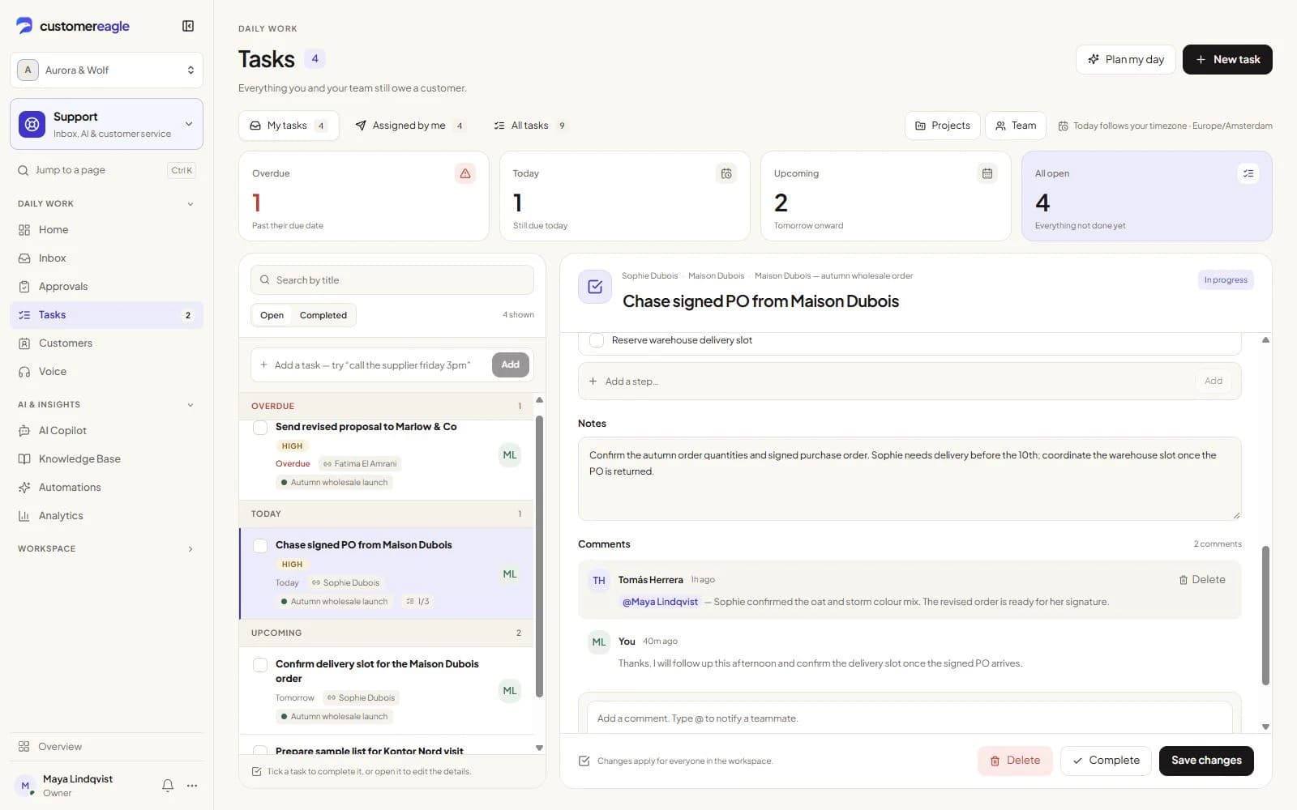Check the Reserve warehouse delivery slot step

click(597, 340)
